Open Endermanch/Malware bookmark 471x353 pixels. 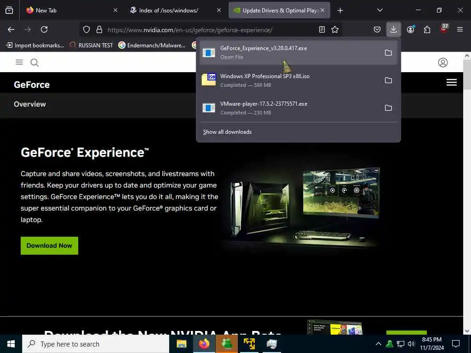[x=152, y=46]
